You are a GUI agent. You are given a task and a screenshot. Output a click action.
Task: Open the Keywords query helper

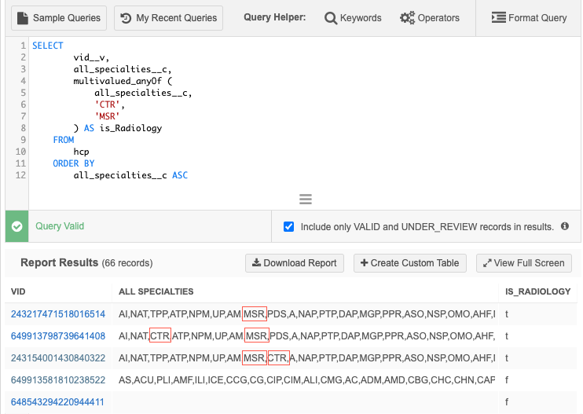(x=353, y=18)
